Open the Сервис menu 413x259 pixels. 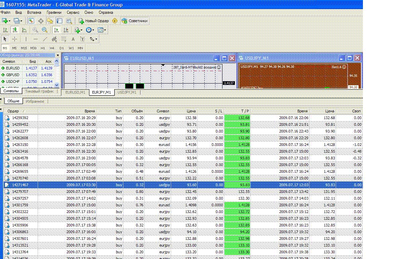(x=73, y=12)
